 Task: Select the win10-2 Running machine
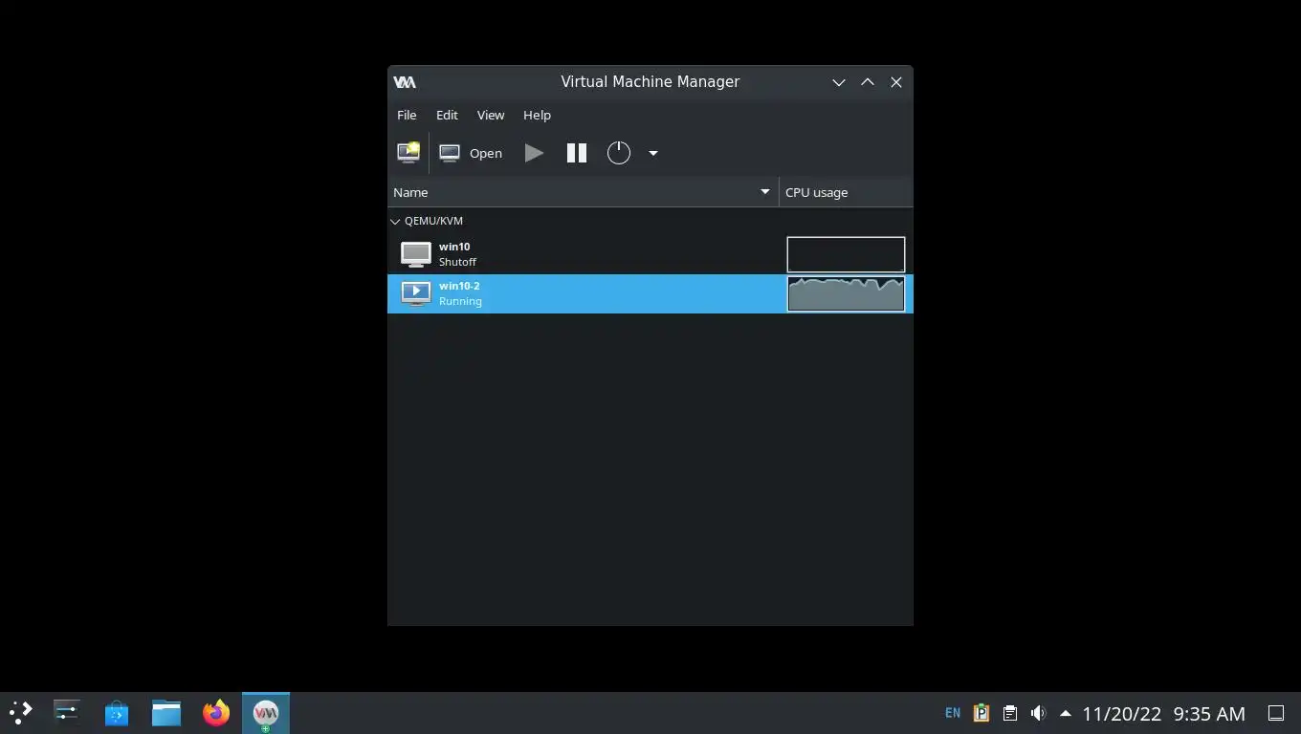(x=650, y=293)
